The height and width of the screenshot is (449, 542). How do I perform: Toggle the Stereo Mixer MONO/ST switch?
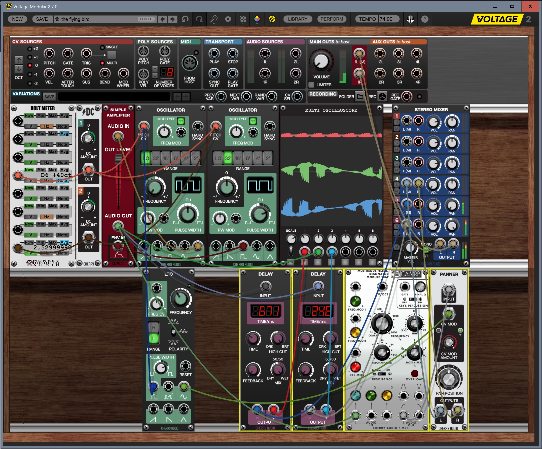pos(426,250)
